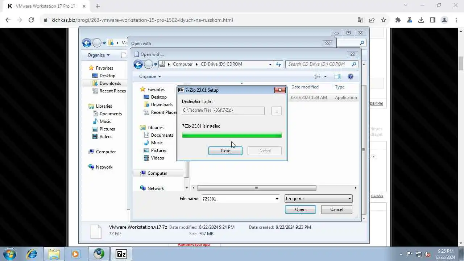The image size is (464, 261).
Task: Click the view options icon in Open with...
Action: [318, 76]
